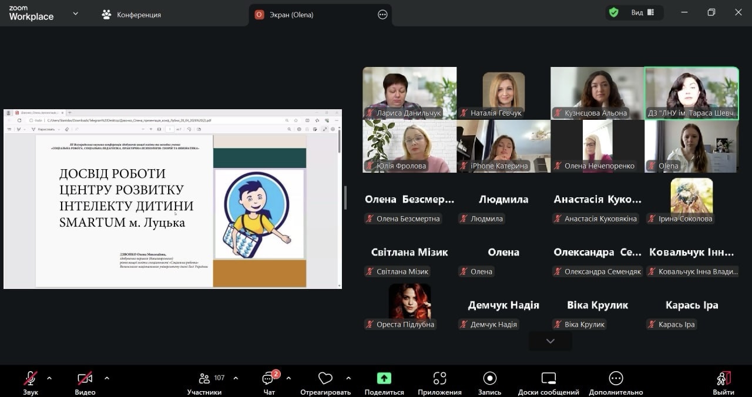Image resolution: width=752 pixels, height=397 pixels.
Task: Expand the video settings arrow
Action: click(107, 378)
